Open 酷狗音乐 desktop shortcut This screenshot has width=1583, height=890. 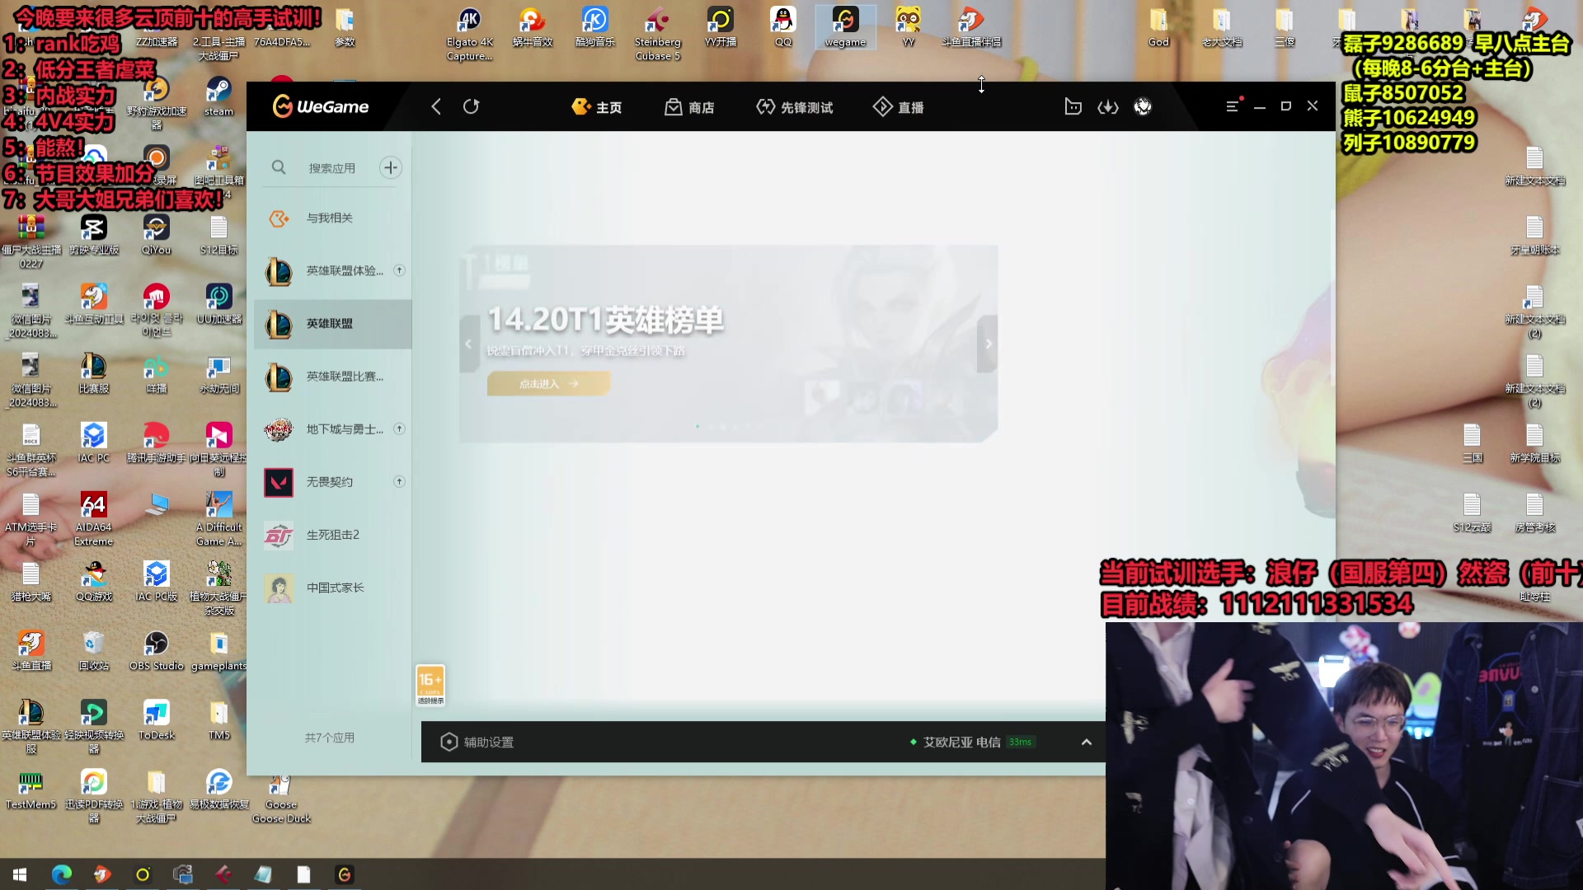[x=594, y=27]
